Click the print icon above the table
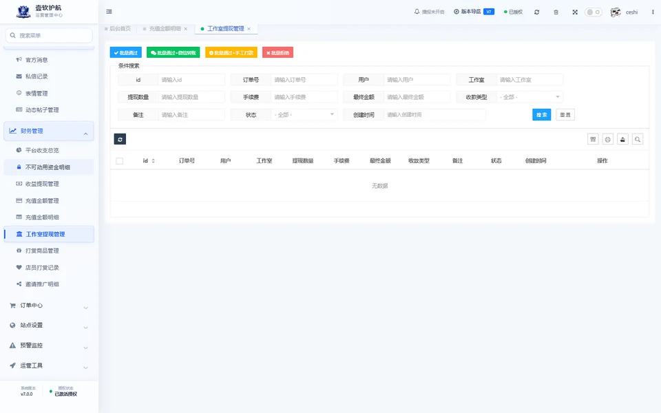This screenshot has height=413, width=661. 608,139
